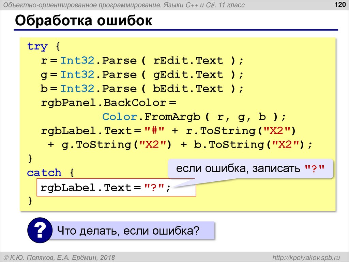Click the header text about Языки C++ и C#
The height and width of the screenshot is (262, 349).
[124, 5]
